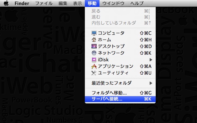Screen dimensions: 197x123
Task: Click the disabled 進む menu item
Action: pyautogui.click(x=120, y=17)
